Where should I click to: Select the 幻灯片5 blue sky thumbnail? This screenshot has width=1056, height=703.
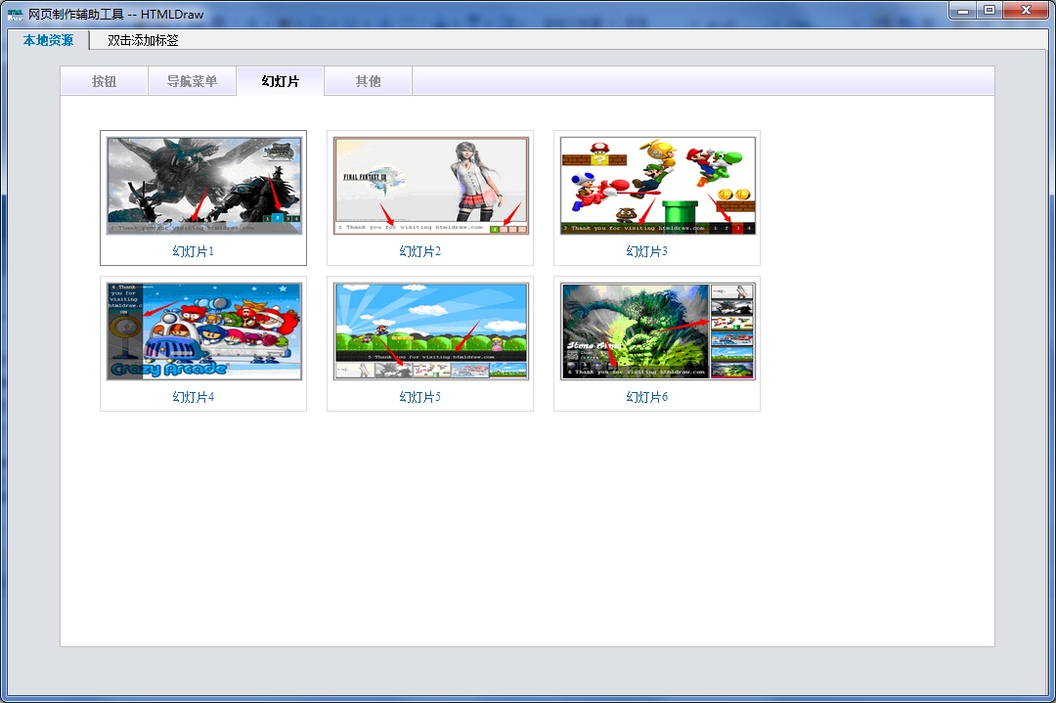pos(430,331)
